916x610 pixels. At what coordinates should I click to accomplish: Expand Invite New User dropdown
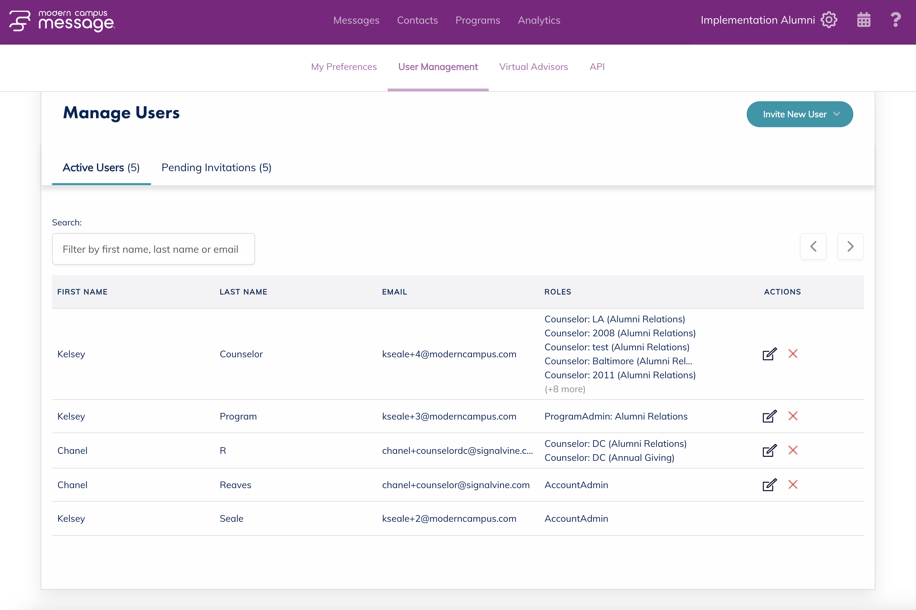tap(799, 115)
